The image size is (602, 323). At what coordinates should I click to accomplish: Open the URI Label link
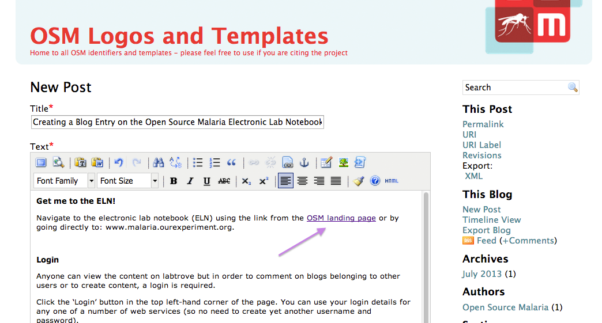pyautogui.click(x=482, y=145)
